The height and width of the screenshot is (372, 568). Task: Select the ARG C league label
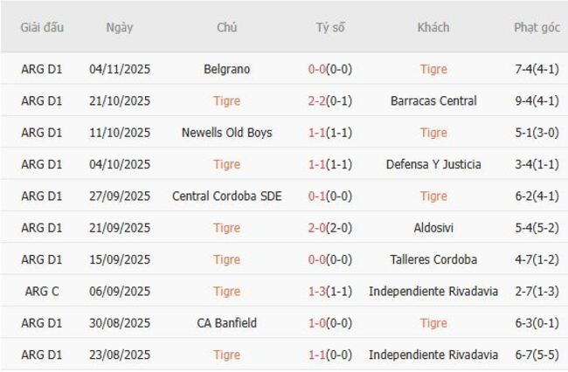click(x=42, y=292)
